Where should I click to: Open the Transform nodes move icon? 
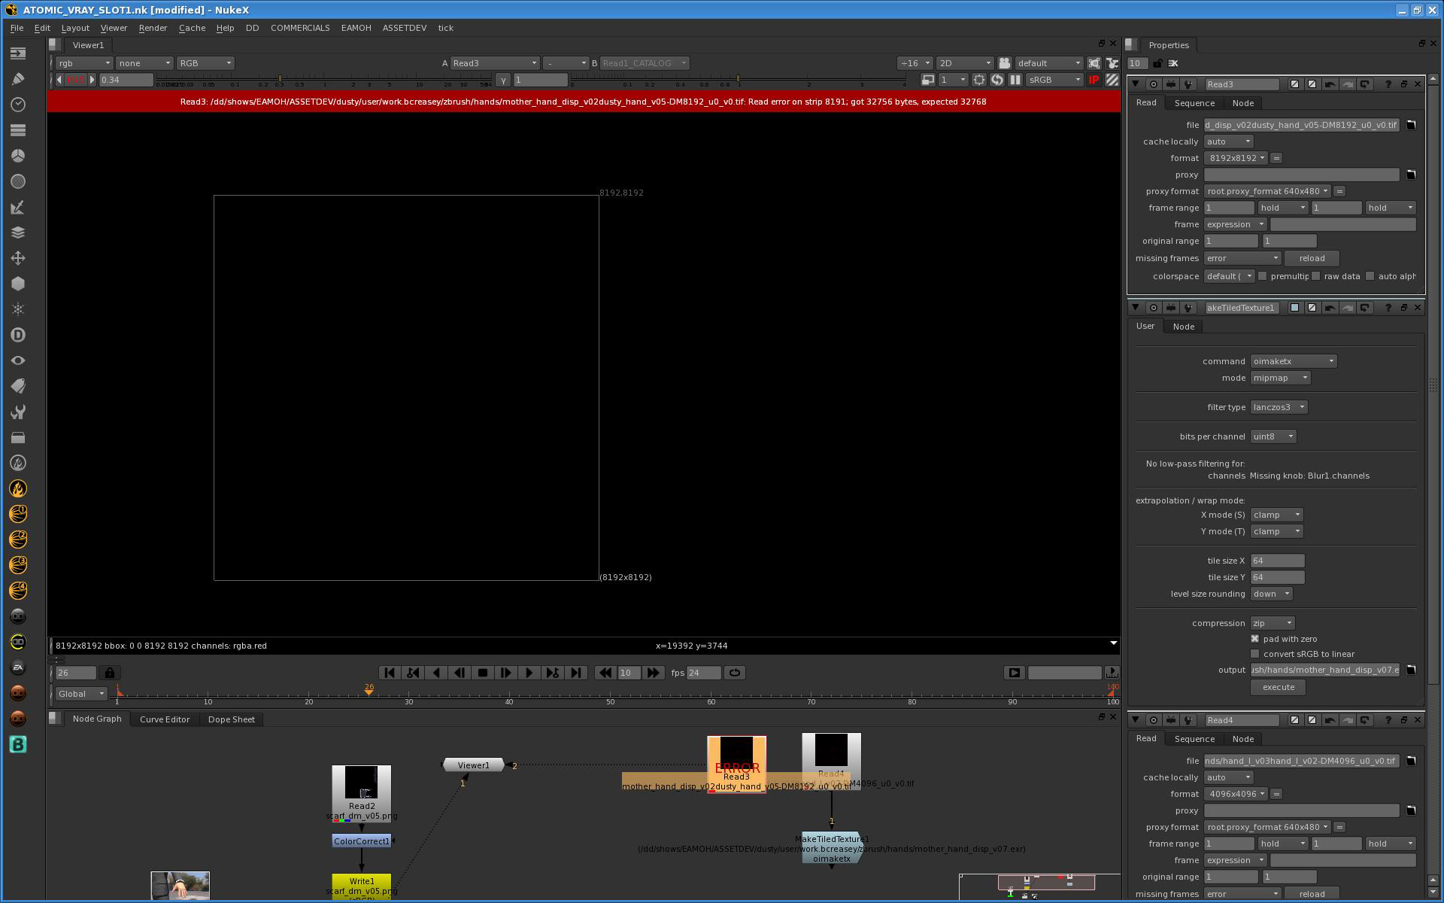18,258
